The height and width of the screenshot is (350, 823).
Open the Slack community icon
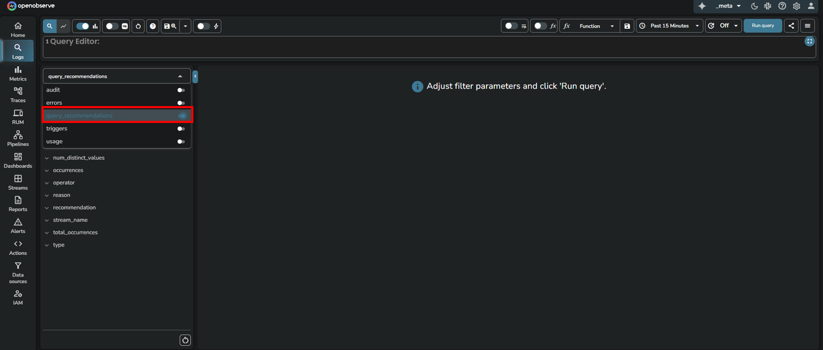(x=767, y=6)
